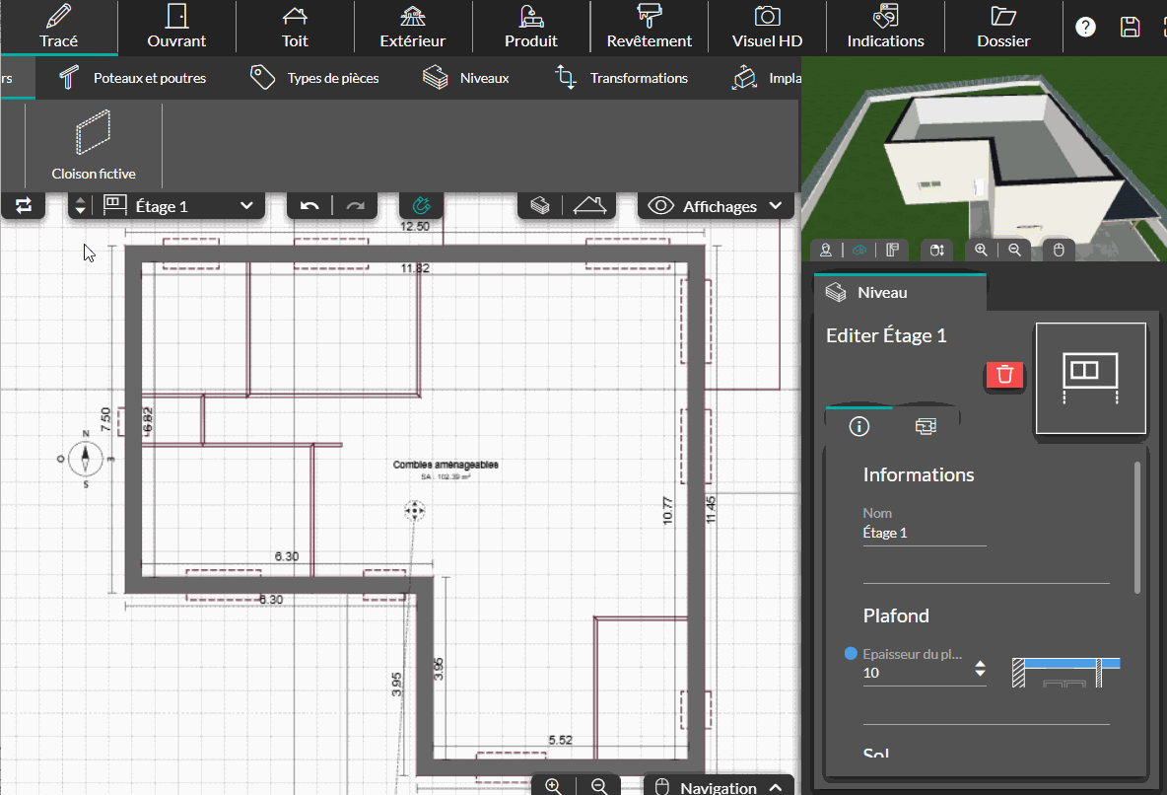The width and height of the screenshot is (1167, 795).
Task: Zoom out on the 3D preview
Action: [1014, 251]
